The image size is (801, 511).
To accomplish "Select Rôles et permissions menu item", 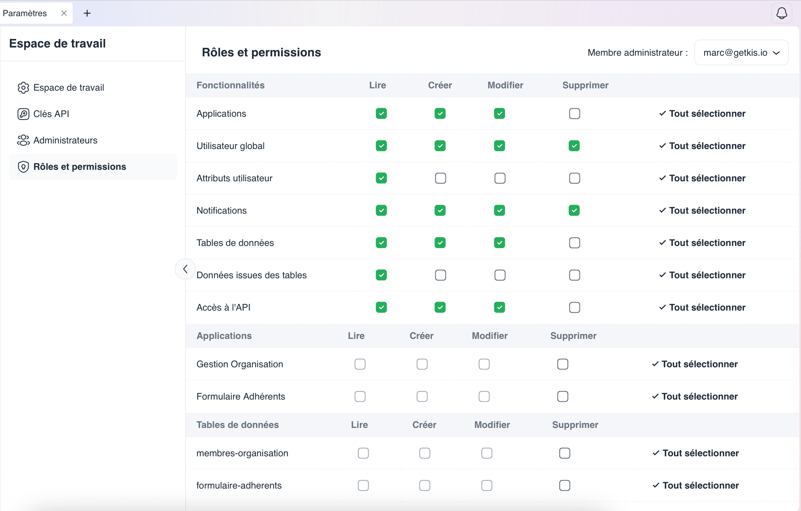I will click(93, 167).
